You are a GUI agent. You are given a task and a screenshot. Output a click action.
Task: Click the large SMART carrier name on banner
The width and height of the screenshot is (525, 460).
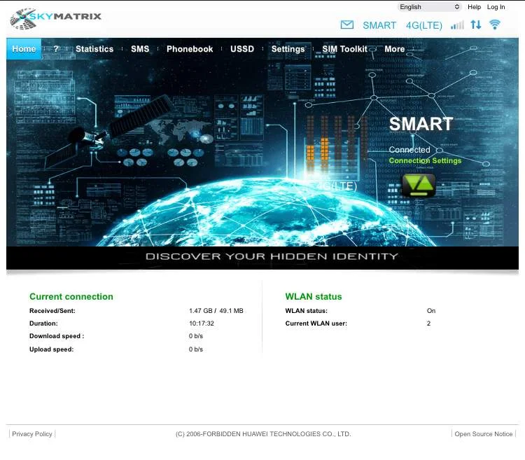click(x=421, y=124)
